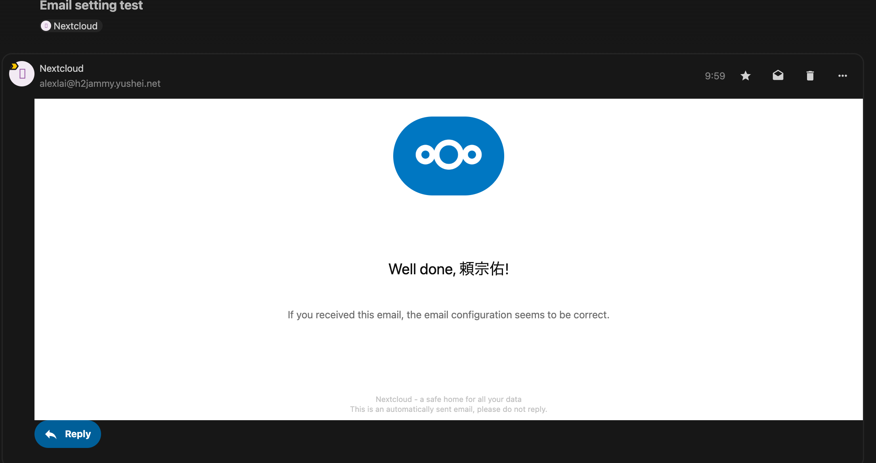This screenshot has height=463, width=876.
Task: Click the mark as read envelope icon
Action: click(778, 75)
